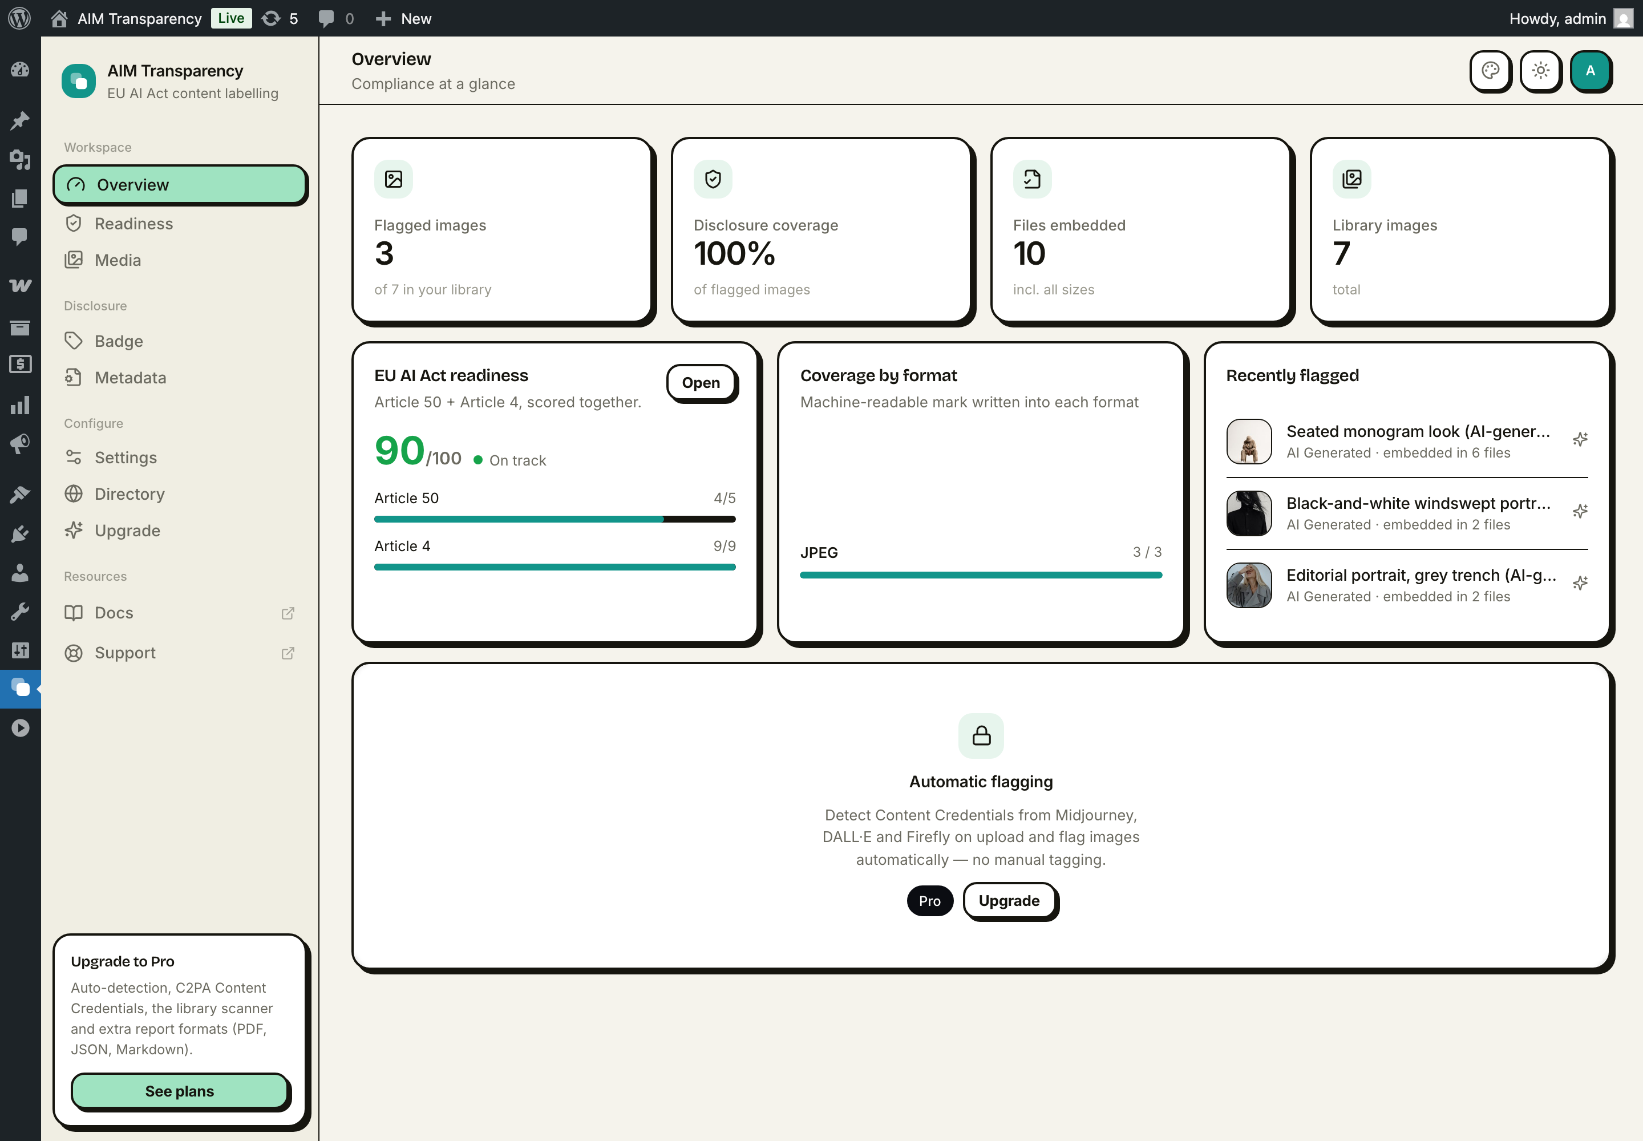This screenshot has width=1643, height=1141.
Task: Open Support resource link
Action: tap(180, 653)
